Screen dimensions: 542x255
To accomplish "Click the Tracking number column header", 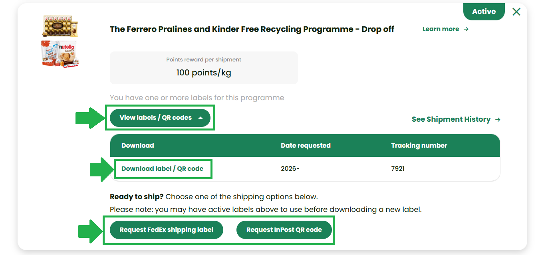I will tap(419, 146).
